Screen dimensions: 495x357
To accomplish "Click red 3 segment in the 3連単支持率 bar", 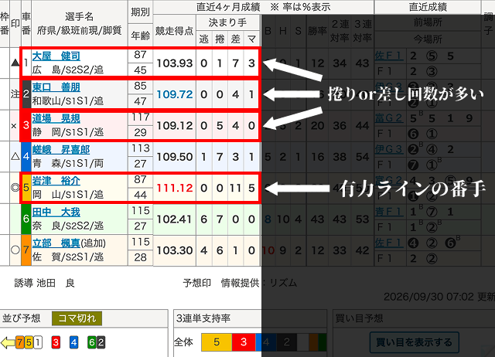I will tap(244, 342).
